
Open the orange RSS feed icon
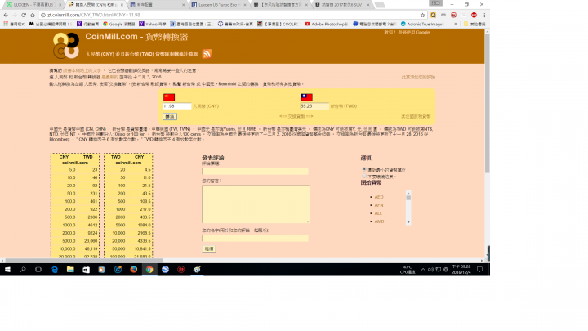coord(207,54)
